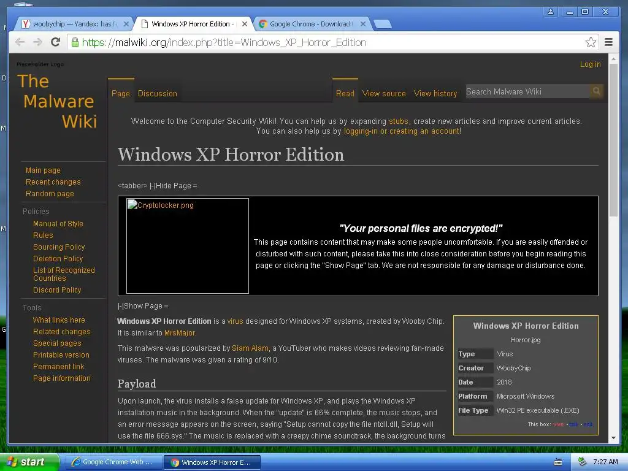Screen dimensions: 628x471
Task: Focus the Search Malware Wiki field
Action: click(527, 91)
